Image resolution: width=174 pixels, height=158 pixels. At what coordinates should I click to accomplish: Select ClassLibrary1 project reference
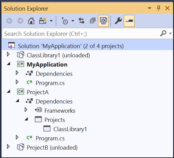pyautogui.click(x=70, y=129)
